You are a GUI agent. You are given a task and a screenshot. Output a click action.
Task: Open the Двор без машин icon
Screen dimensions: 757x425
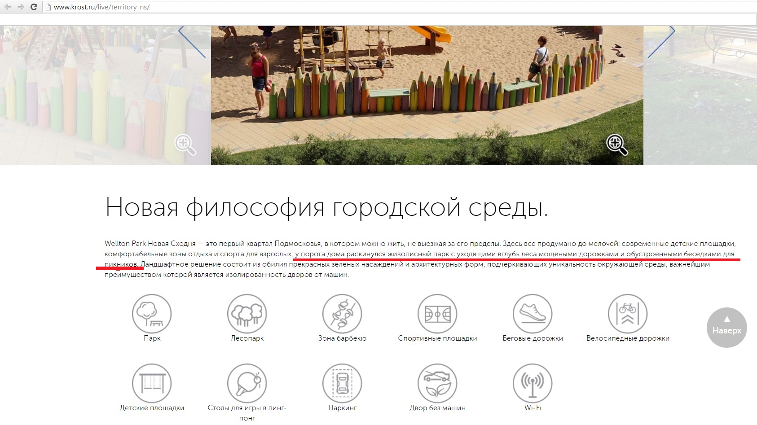437,383
